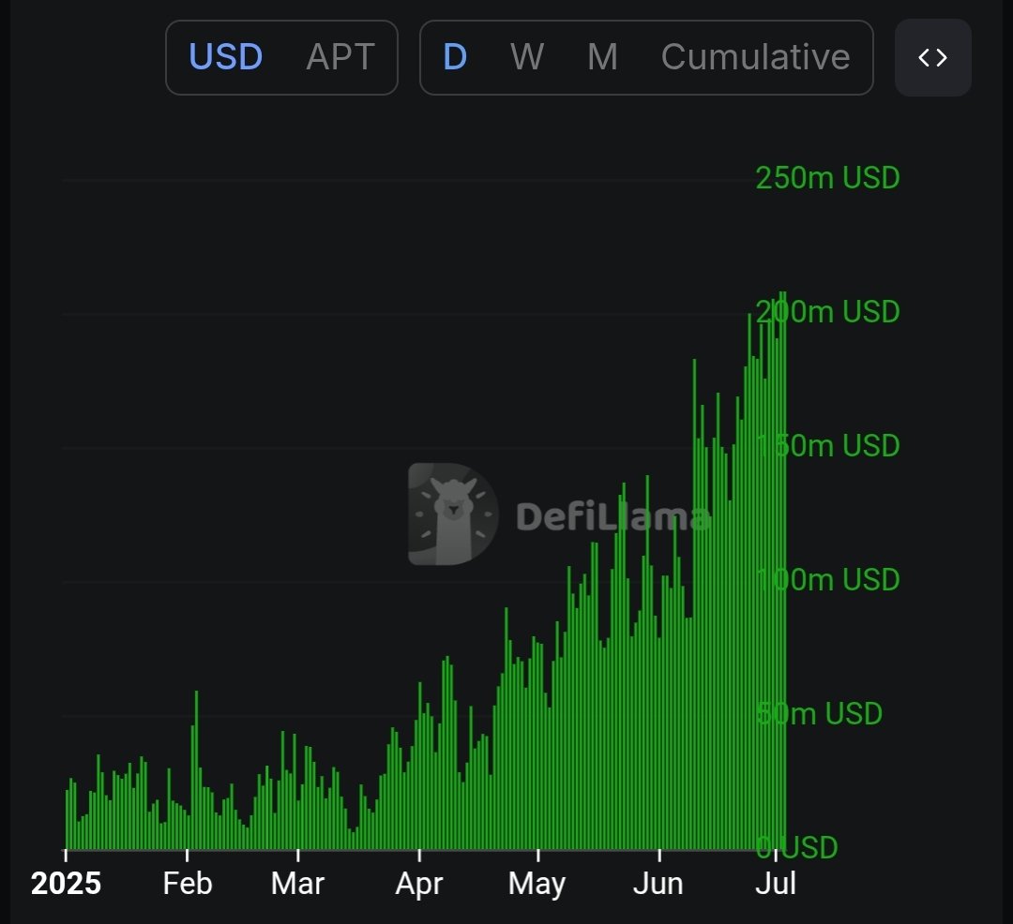
Task: Switch the chart to Cumulative view
Action: (x=755, y=57)
